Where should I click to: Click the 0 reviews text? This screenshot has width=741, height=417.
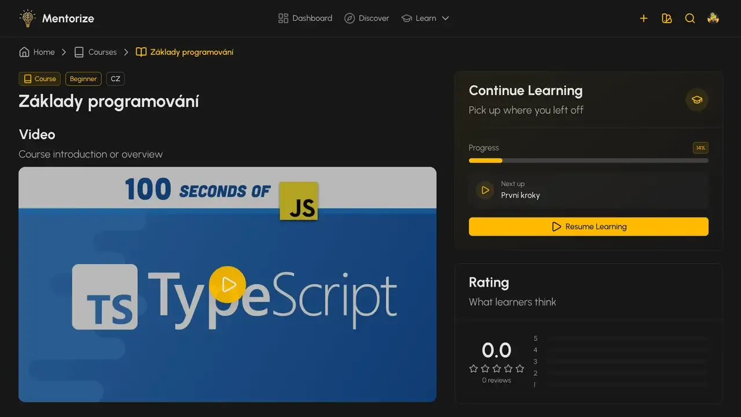tap(497, 381)
